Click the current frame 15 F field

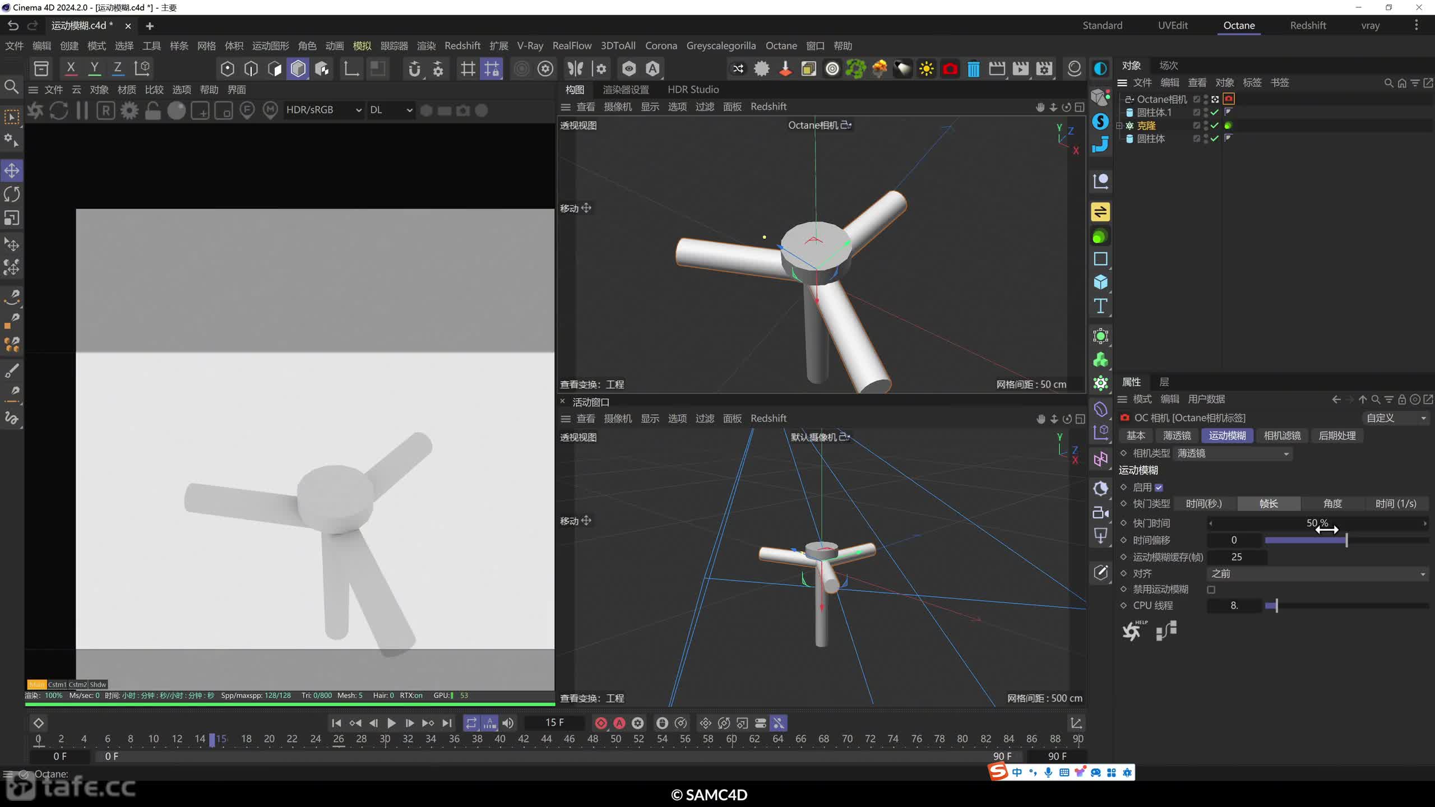[x=554, y=723]
